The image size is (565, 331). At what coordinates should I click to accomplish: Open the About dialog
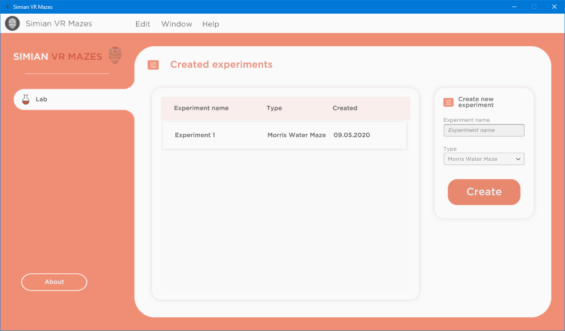point(54,282)
